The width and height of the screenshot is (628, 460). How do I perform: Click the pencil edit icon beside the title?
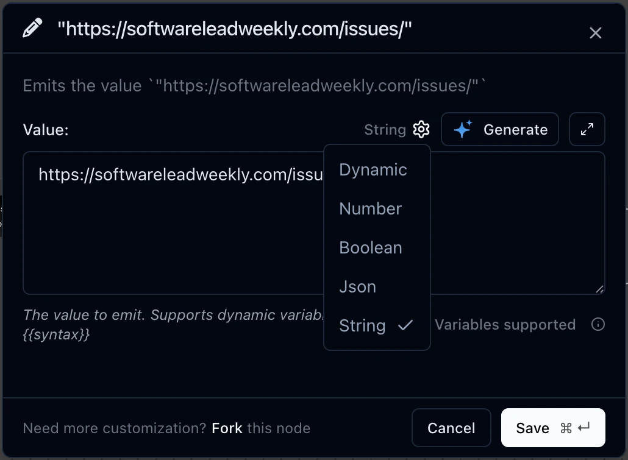[32, 28]
